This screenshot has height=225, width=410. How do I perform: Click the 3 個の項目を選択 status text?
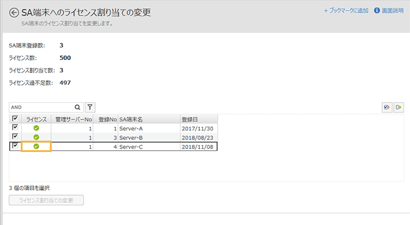coord(29,188)
